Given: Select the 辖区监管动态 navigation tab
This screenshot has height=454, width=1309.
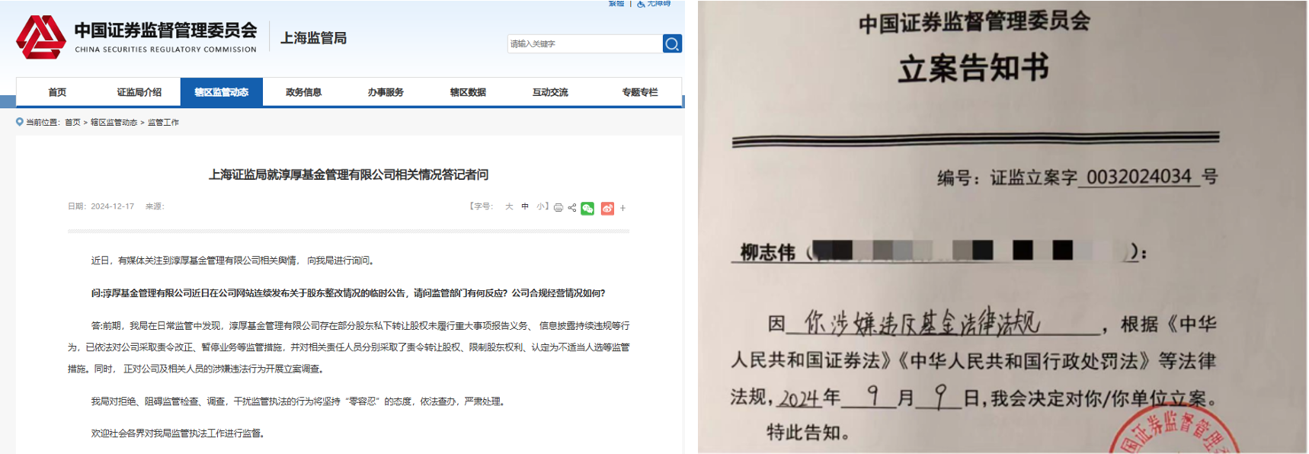Looking at the screenshot, I should point(222,92).
